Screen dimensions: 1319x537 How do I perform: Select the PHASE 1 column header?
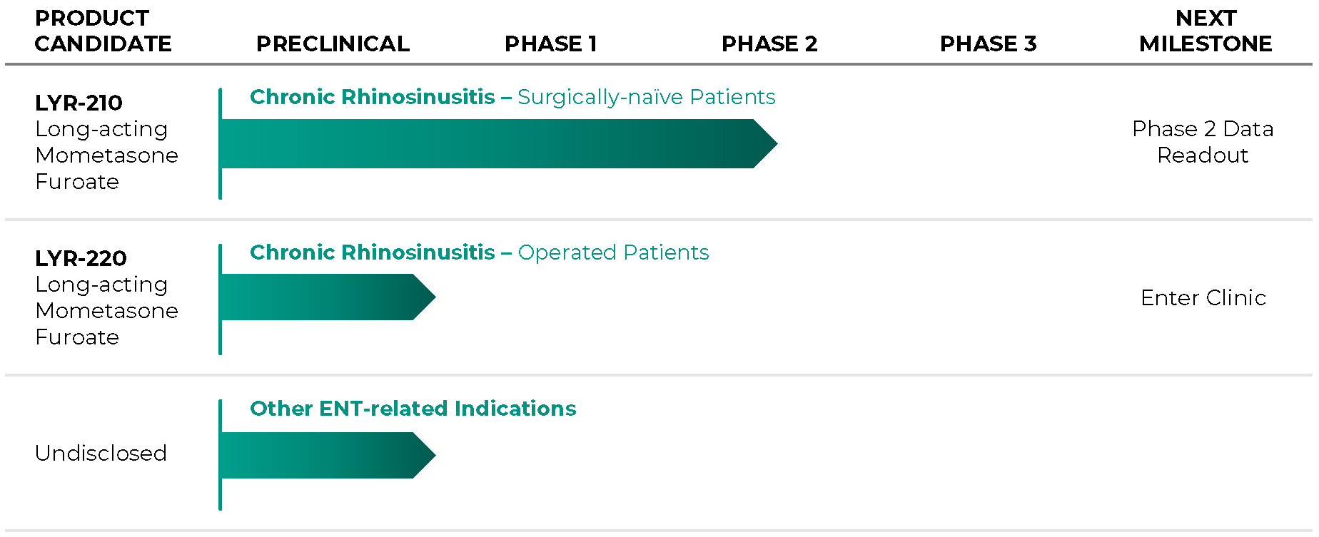(x=550, y=44)
